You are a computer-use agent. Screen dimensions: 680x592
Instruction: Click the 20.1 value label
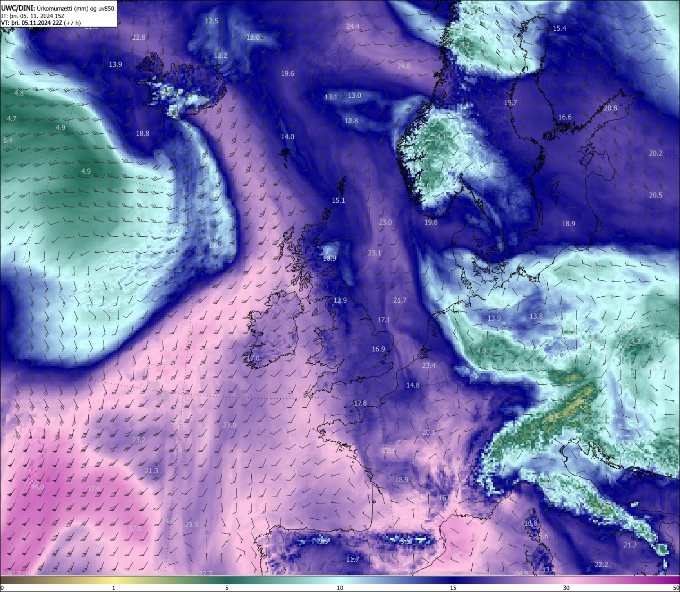(429, 433)
